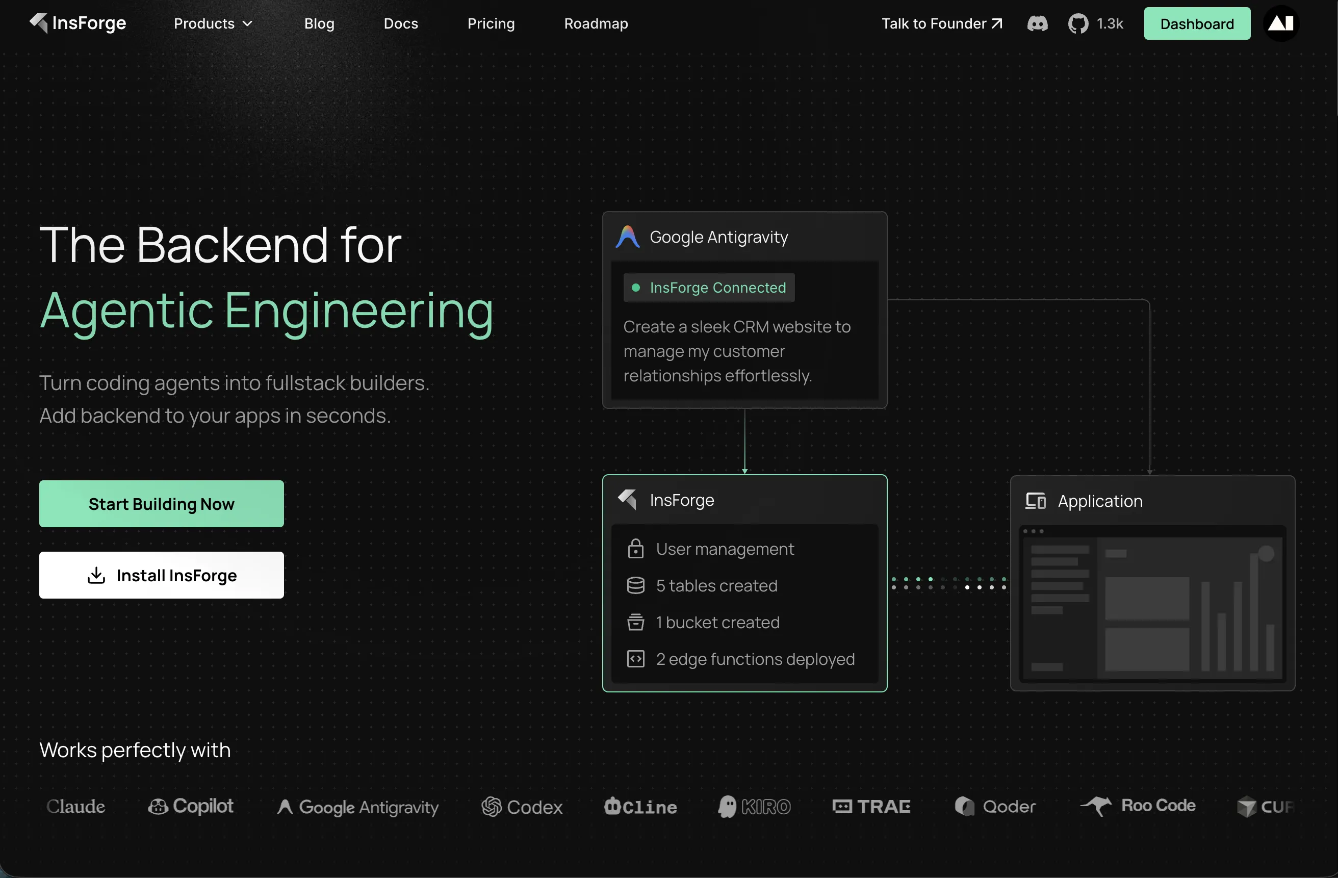This screenshot has width=1338, height=878.
Task: Click the Application card title
Action: point(1100,501)
